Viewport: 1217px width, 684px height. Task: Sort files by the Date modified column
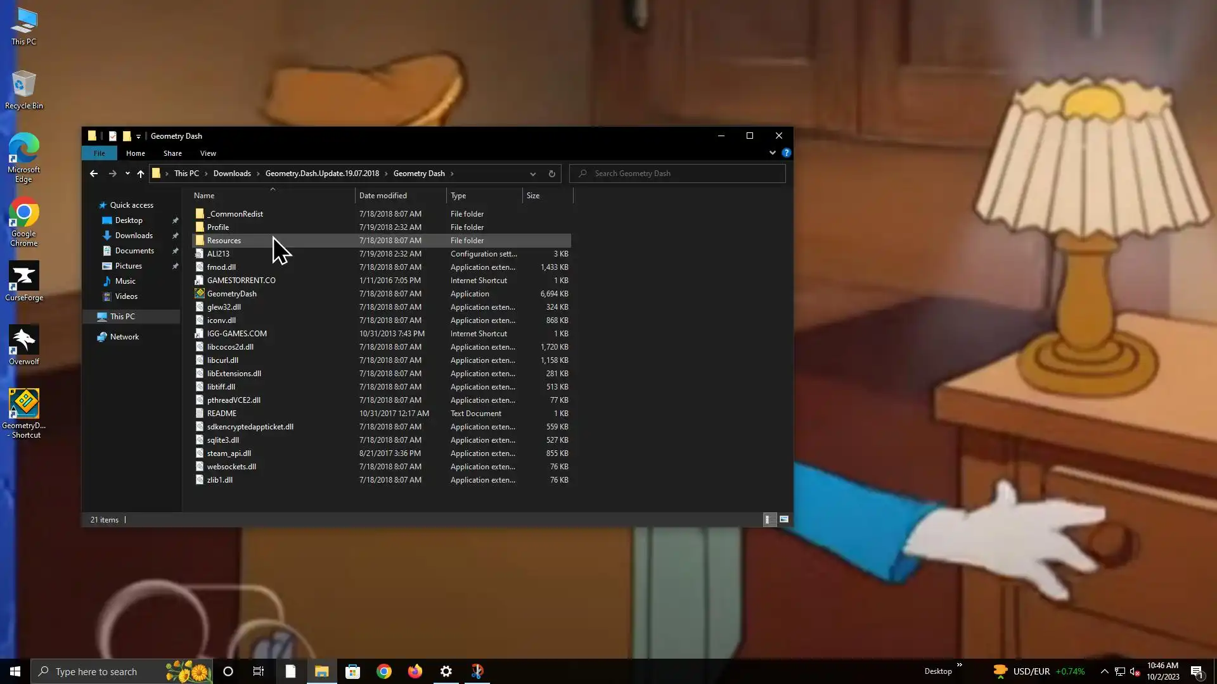383,196
